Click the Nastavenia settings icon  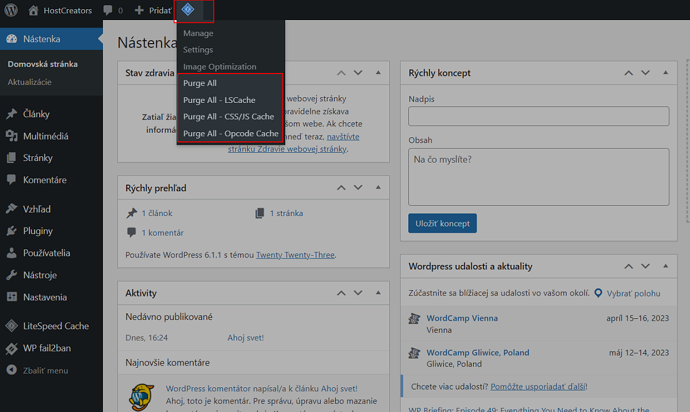11,297
